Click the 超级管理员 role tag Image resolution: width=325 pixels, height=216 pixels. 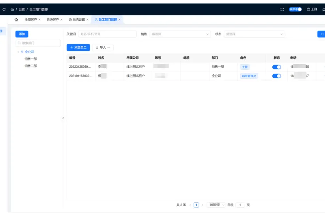[249, 76]
